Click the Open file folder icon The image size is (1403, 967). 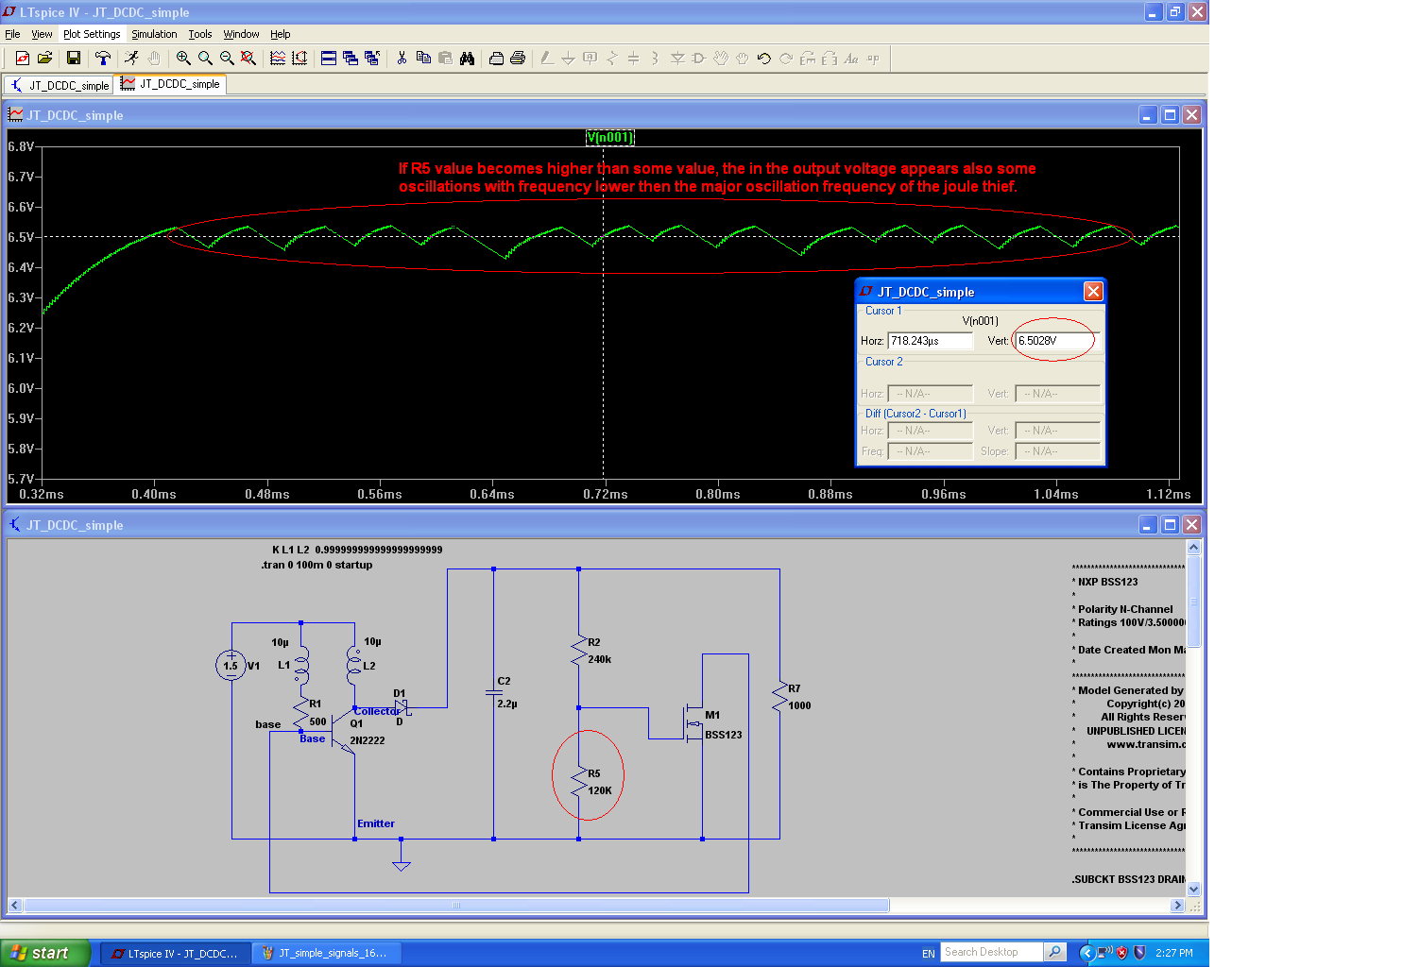(x=44, y=59)
